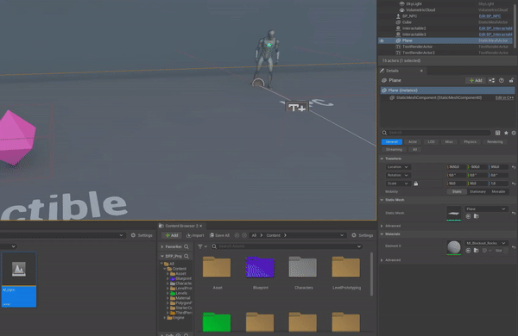Click Add component button in Details
The width and height of the screenshot is (518, 336).
(x=476, y=80)
